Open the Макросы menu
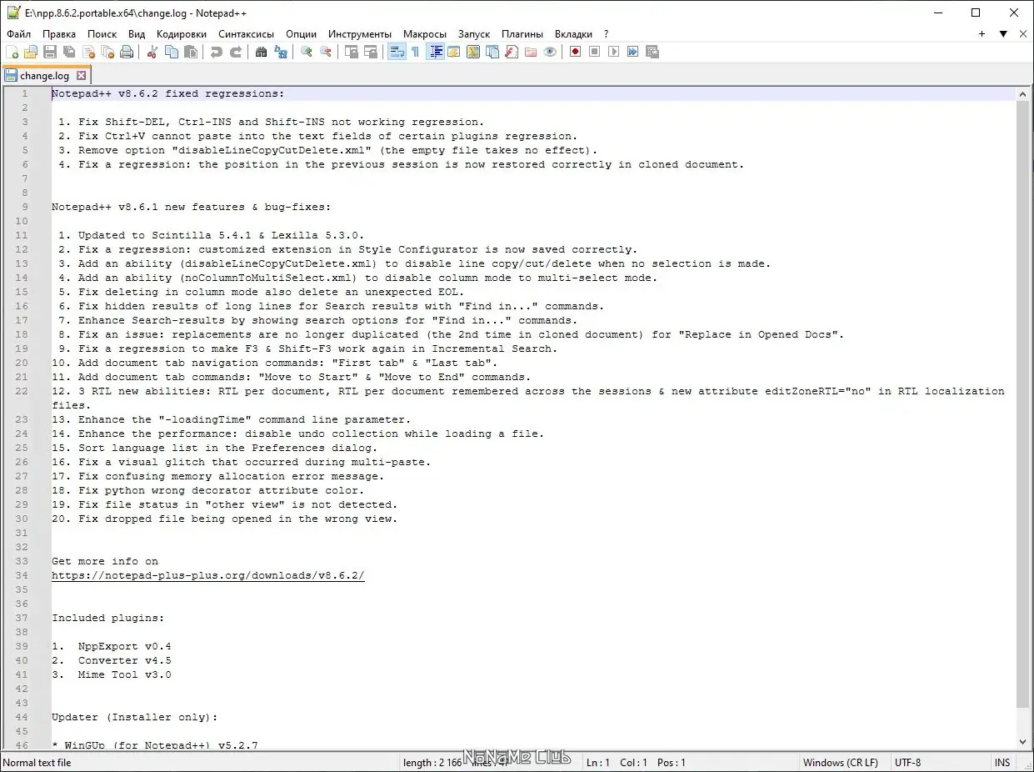Image resolution: width=1034 pixels, height=772 pixels. click(x=425, y=34)
